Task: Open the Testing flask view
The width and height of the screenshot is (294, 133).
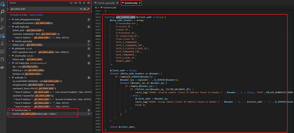Action: click(3, 44)
